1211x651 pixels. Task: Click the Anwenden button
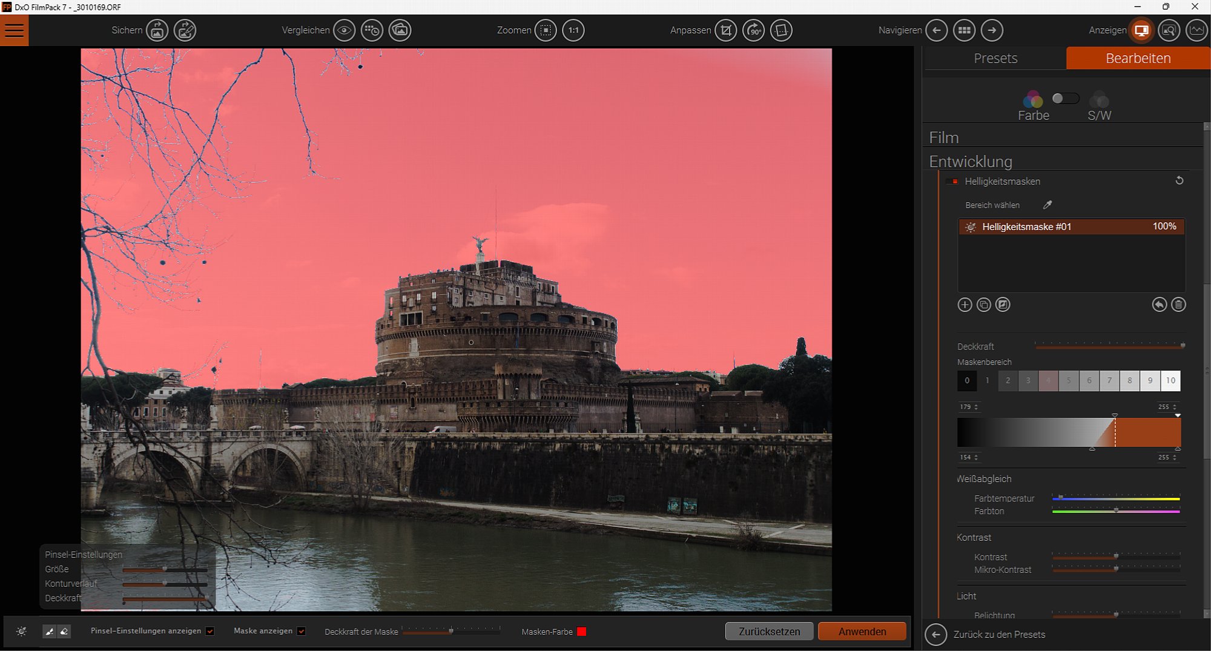pos(862,632)
